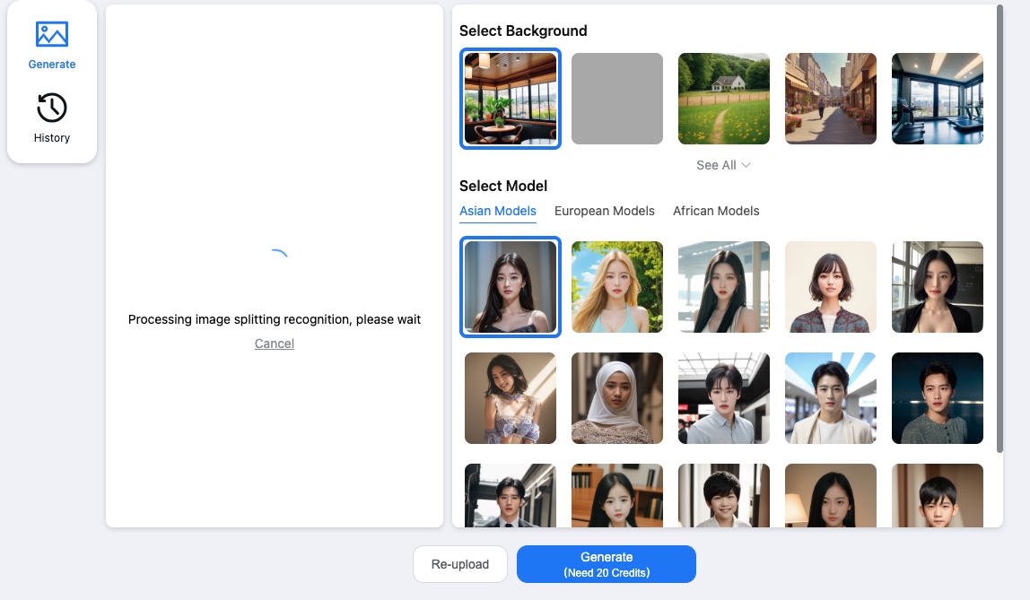Image resolution: width=1030 pixels, height=600 pixels.
Task: Click the options panel vertical scrollbar
Action: (999, 229)
